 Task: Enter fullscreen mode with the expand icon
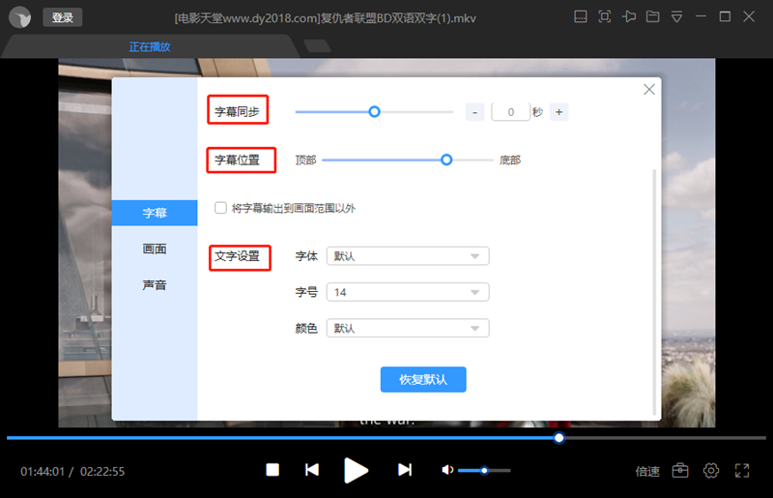pos(742,471)
